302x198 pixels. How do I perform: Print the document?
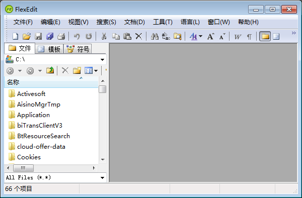click(61, 36)
